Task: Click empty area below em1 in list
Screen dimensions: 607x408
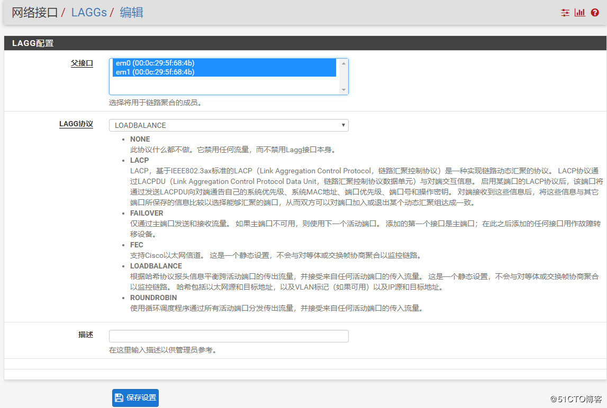Action: (224, 85)
